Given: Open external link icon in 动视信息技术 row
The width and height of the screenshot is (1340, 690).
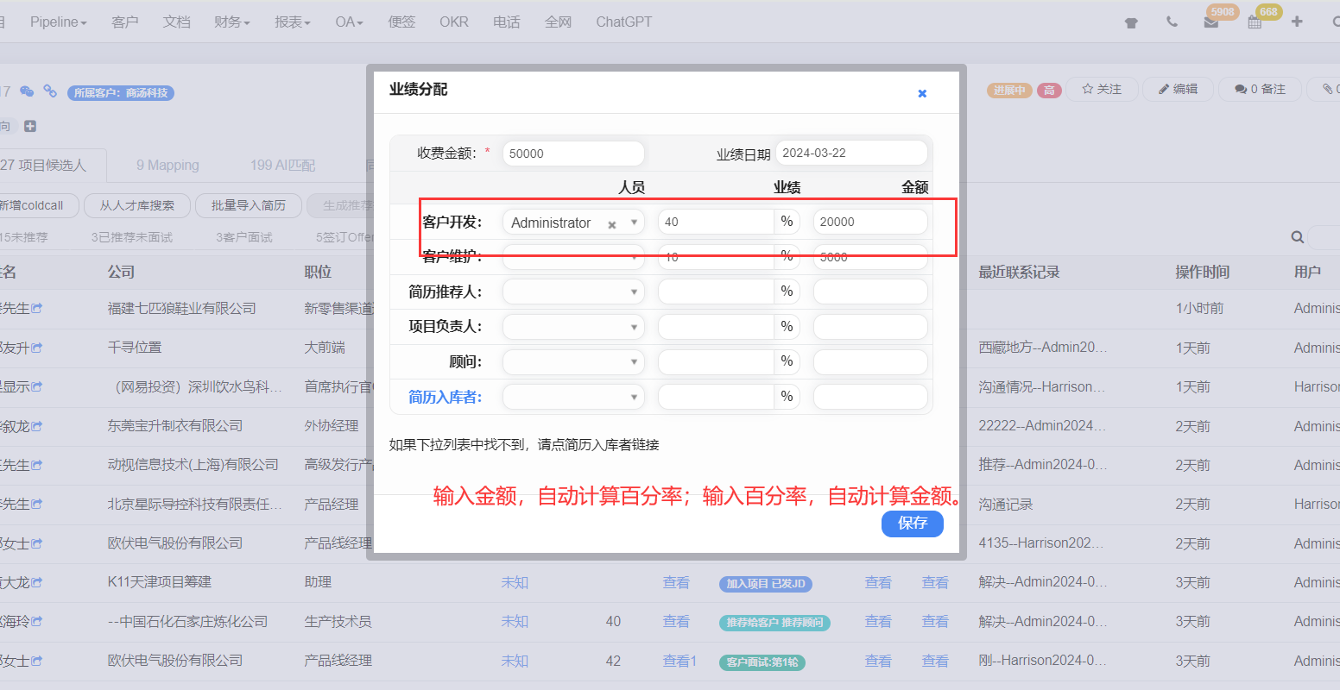Looking at the screenshot, I should point(37,465).
